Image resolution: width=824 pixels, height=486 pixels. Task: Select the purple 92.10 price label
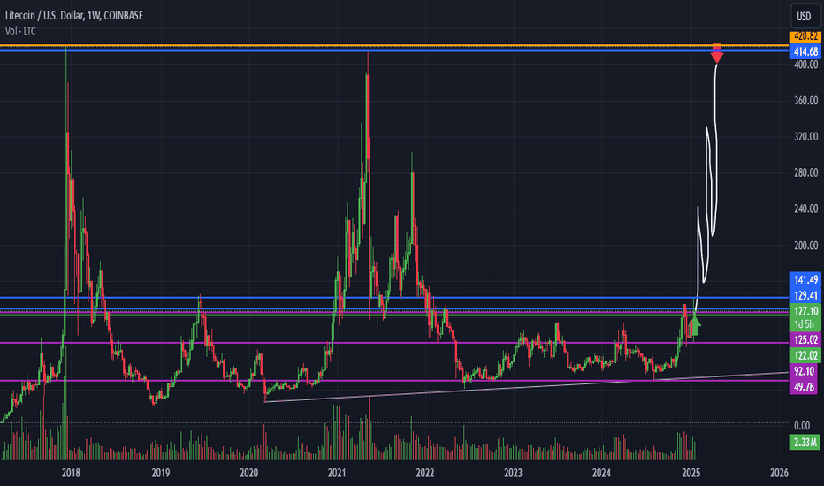coord(805,371)
